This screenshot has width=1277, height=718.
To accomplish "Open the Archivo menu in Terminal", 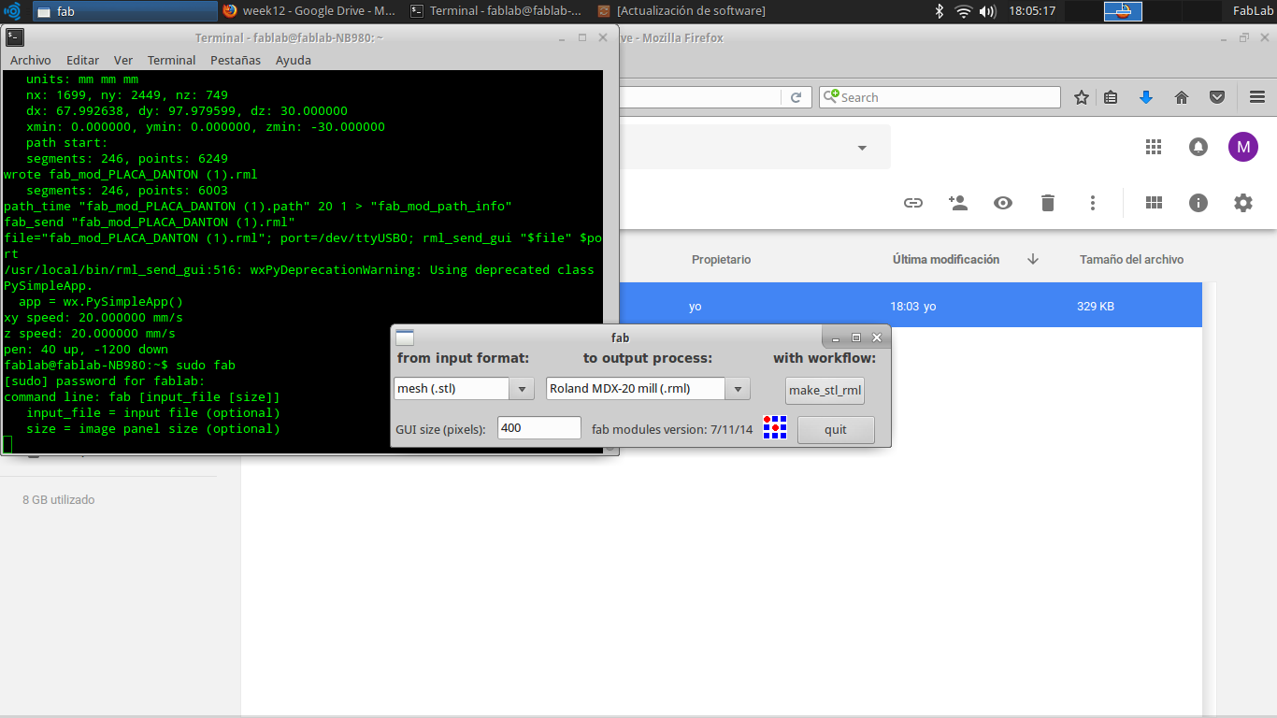I will [x=31, y=60].
